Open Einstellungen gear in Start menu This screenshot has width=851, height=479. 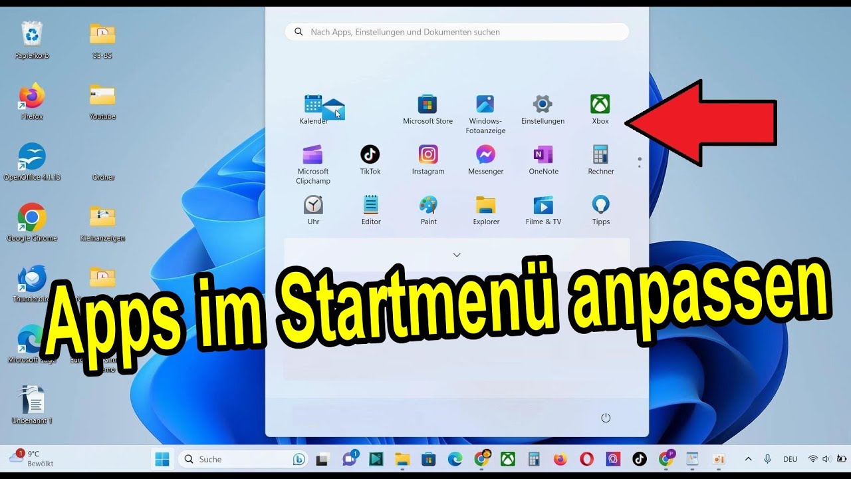(543, 110)
